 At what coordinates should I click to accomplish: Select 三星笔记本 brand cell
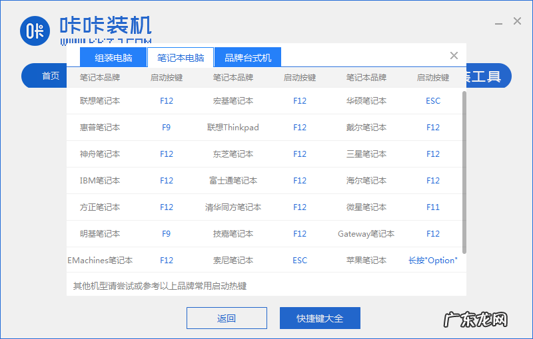click(366, 154)
